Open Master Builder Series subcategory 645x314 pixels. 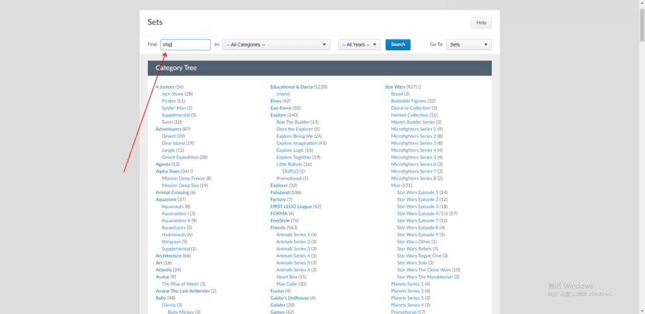(413, 122)
